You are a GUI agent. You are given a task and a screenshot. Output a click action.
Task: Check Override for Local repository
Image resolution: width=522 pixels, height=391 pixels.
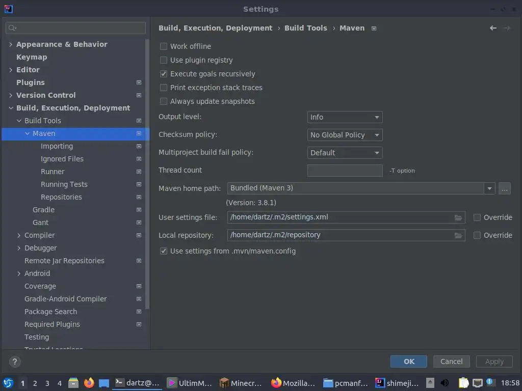coord(477,235)
